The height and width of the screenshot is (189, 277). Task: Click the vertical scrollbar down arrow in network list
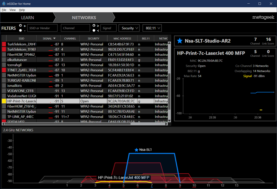(x=169, y=121)
